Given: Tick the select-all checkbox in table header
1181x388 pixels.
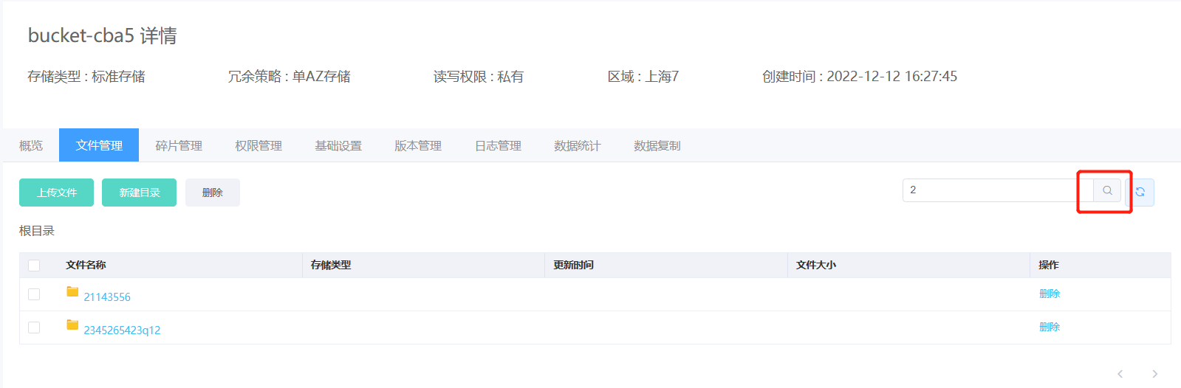Looking at the screenshot, I should [34, 266].
